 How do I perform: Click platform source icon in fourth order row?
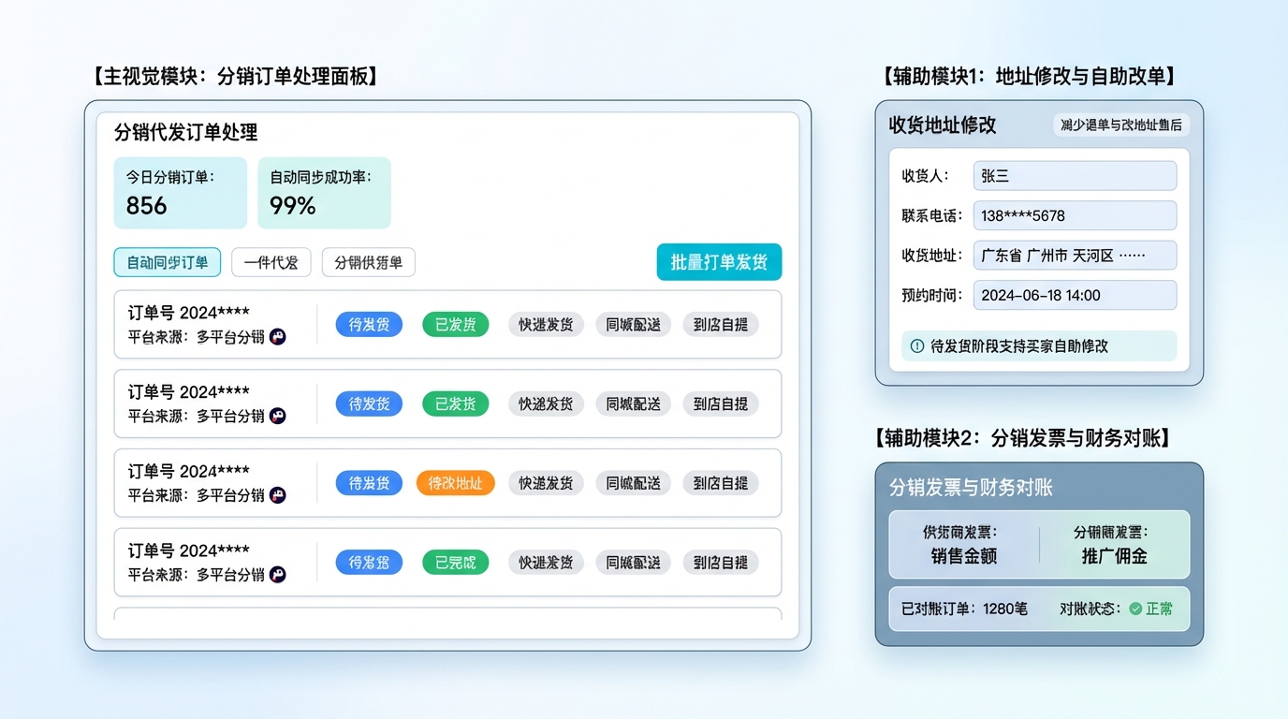coord(278,575)
